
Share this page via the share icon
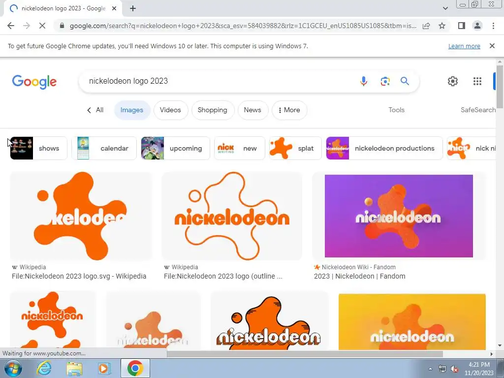[x=426, y=26]
